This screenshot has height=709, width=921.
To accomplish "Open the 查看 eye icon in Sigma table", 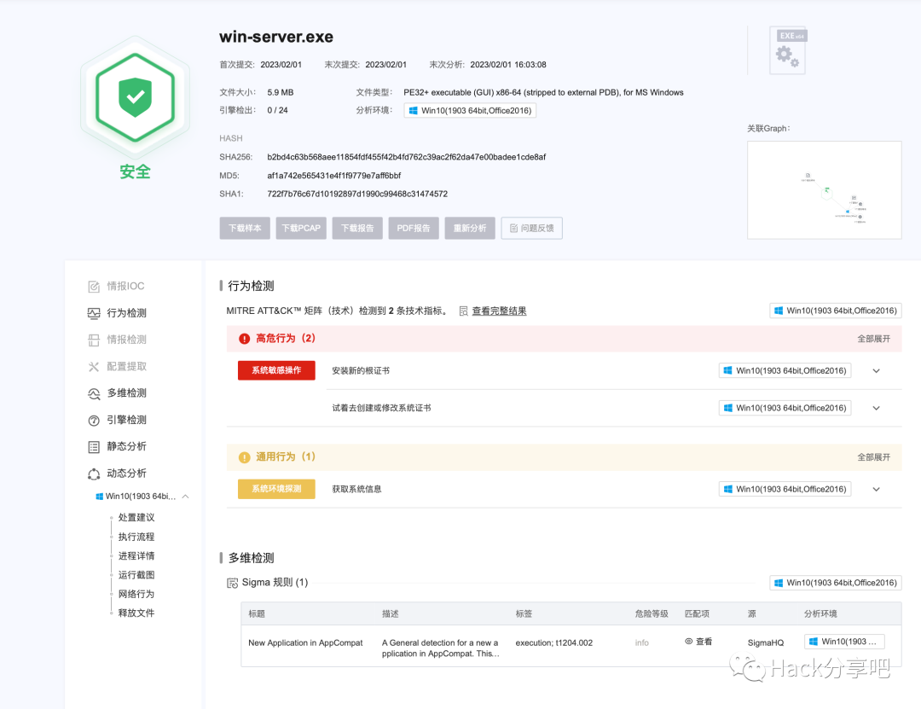I will (x=699, y=642).
